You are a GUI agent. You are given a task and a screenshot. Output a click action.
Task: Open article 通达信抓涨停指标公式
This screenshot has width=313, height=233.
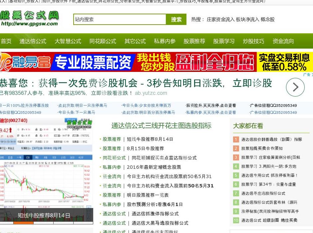(155, 214)
